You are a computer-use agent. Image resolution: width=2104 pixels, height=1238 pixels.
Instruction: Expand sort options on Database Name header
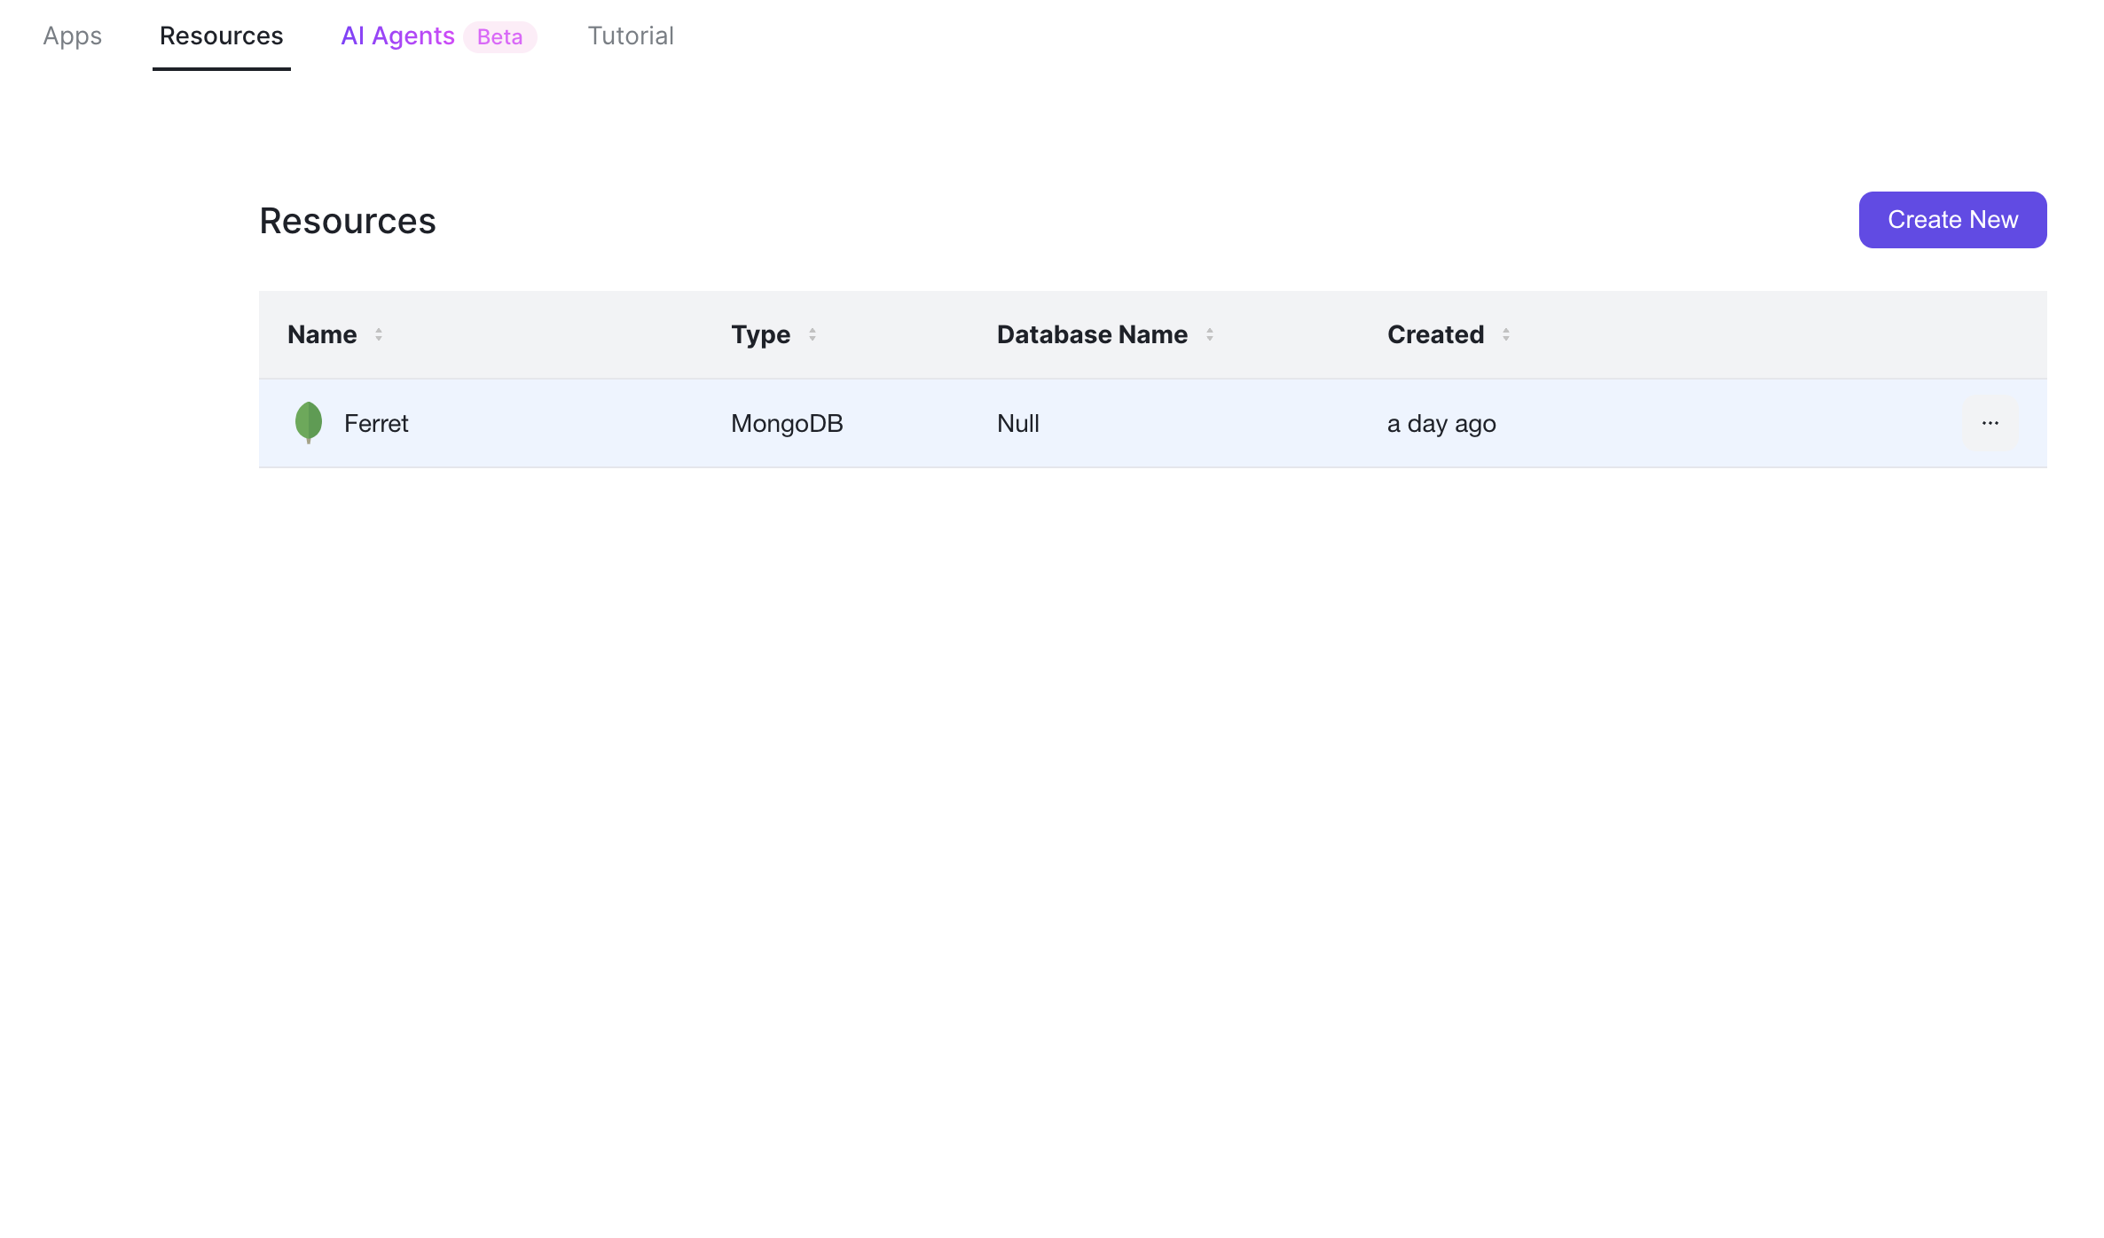pyautogui.click(x=1210, y=334)
